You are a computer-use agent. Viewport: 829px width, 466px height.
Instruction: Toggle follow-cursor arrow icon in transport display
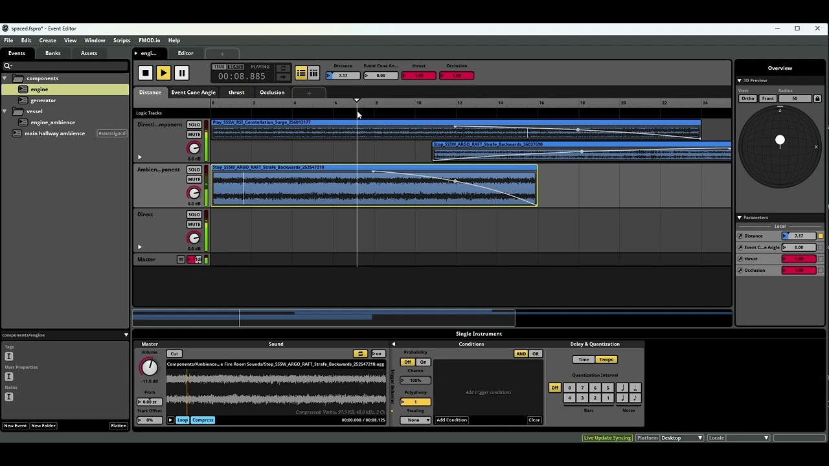point(283,76)
